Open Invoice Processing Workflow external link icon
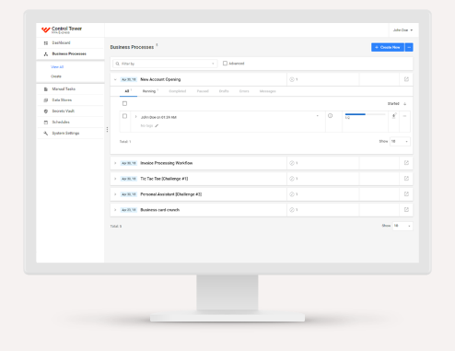Screen dimensions: 455x351 406,163
